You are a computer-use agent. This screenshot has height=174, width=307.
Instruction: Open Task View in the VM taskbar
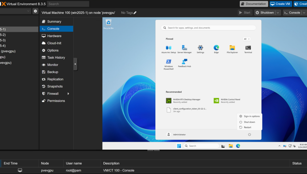click(x=223, y=146)
